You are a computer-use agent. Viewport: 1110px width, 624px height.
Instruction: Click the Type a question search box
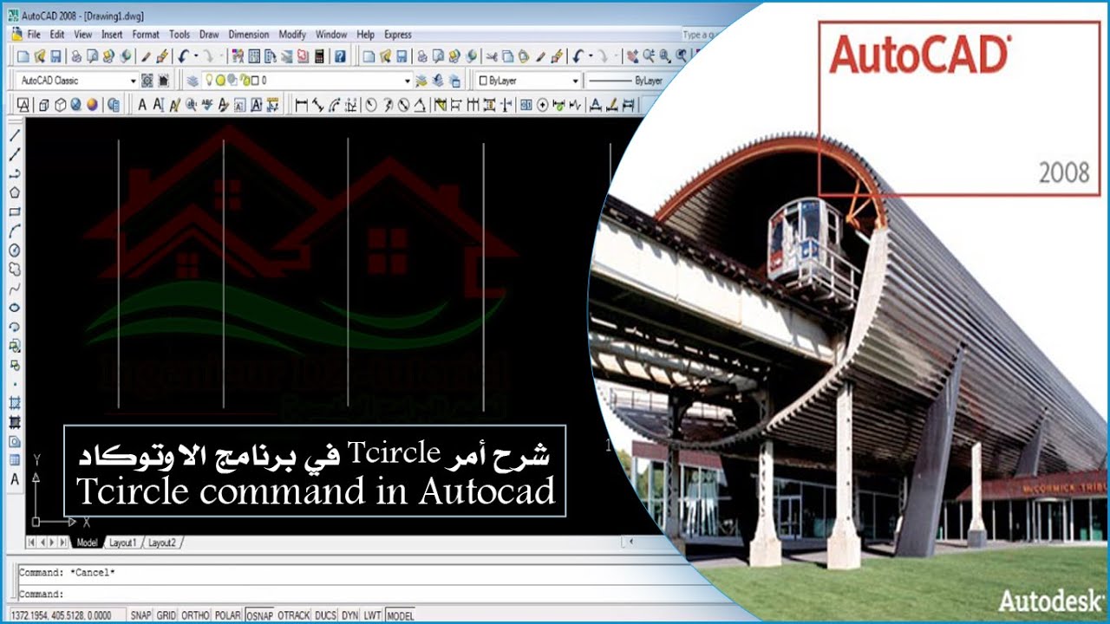(x=702, y=35)
